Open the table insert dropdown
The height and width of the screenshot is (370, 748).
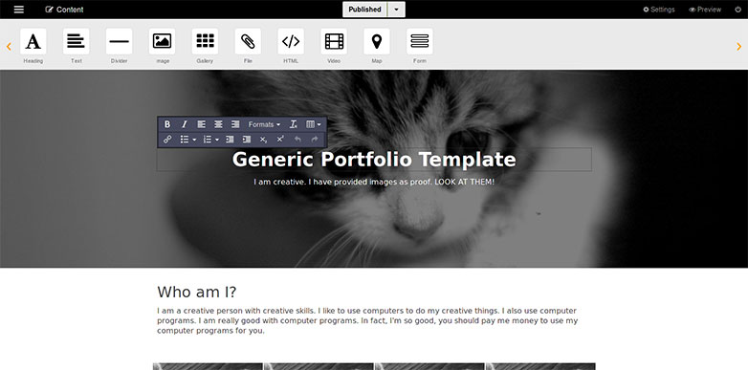tap(314, 124)
